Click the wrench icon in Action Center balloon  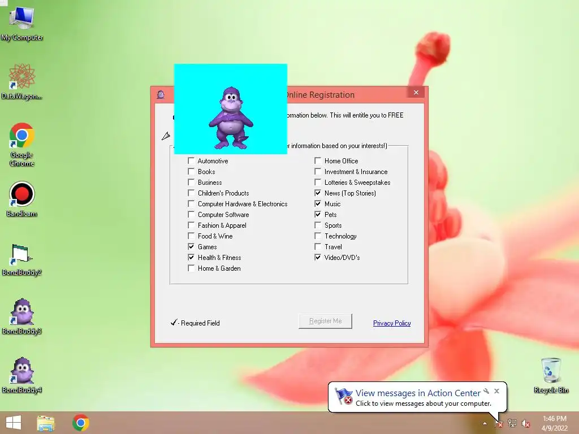pyautogui.click(x=486, y=391)
